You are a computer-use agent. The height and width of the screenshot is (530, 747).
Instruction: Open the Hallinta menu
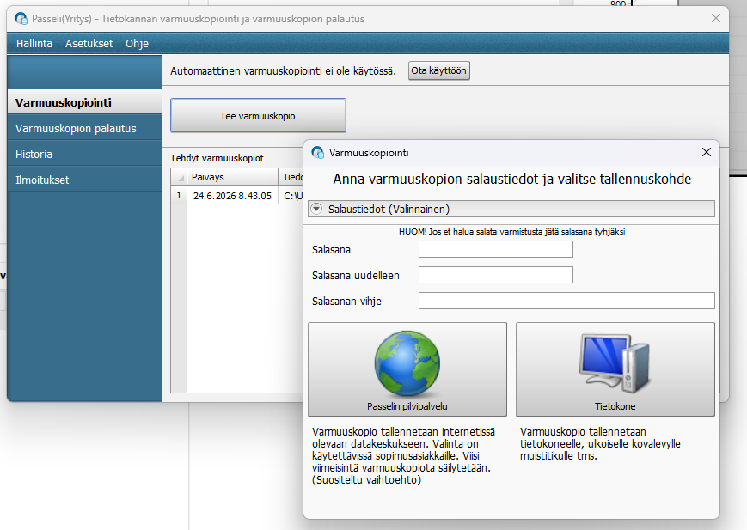tap(34, 43)
